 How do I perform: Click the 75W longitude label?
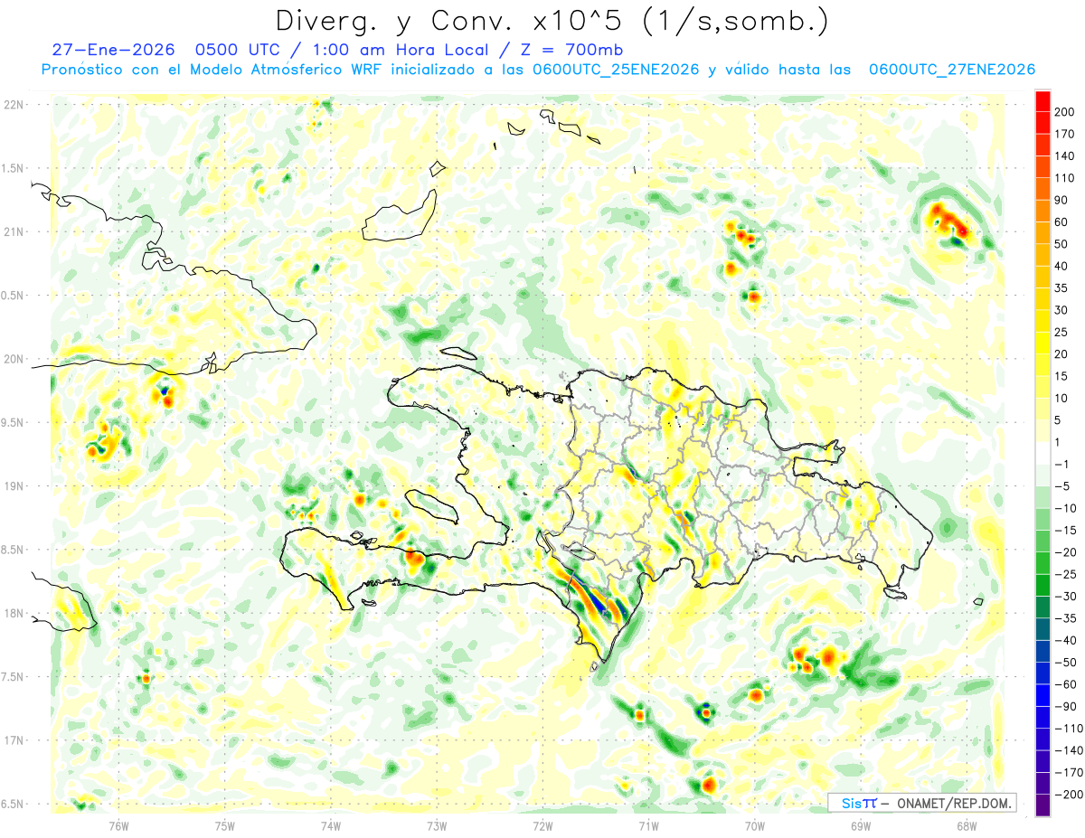point(225,825)
